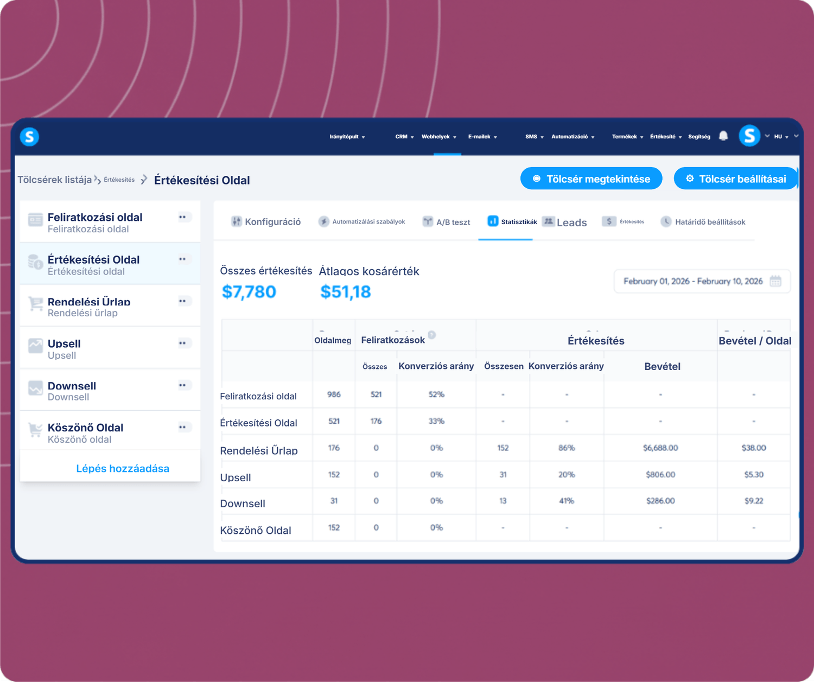The height and width of the screenshot is (682, 814).
Task: Click the info icon beside Feliratkozások
Action: 432,335
